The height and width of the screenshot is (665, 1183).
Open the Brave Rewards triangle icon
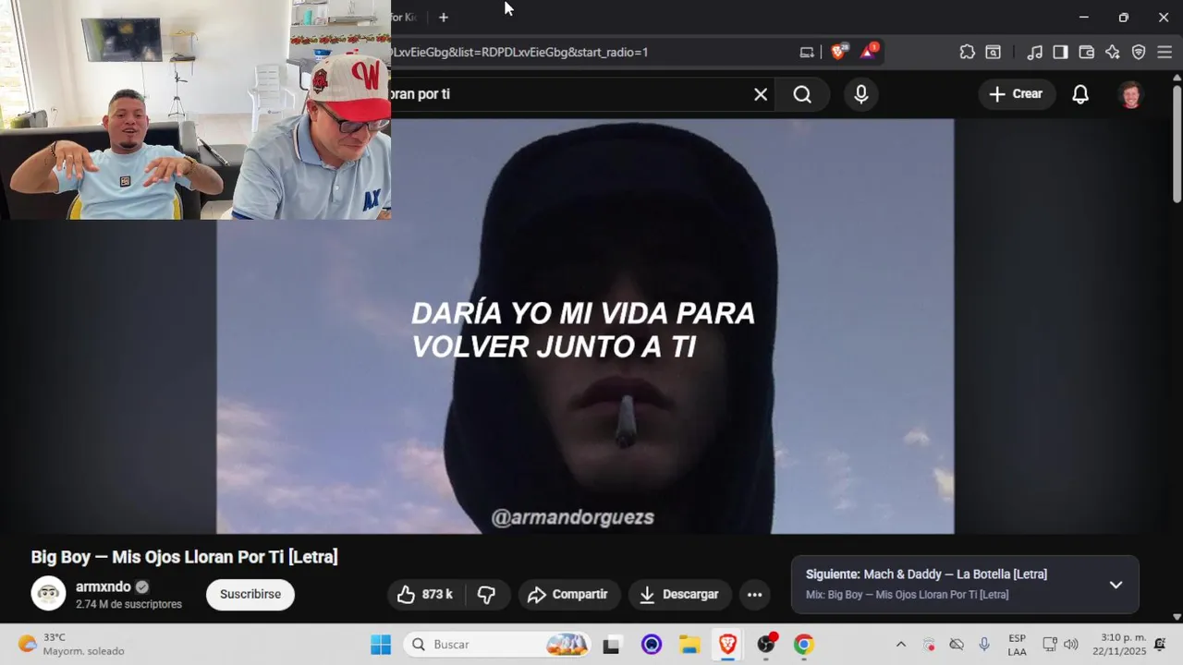pos(869,52)
